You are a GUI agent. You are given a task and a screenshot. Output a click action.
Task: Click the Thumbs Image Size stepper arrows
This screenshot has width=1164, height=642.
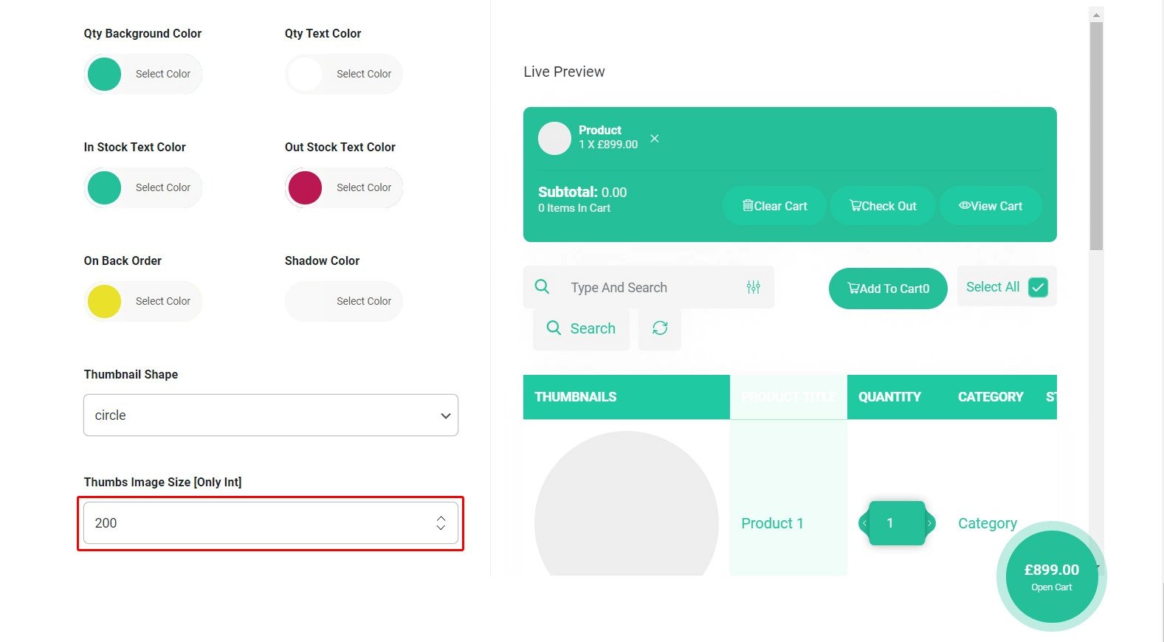click(441, 523)
